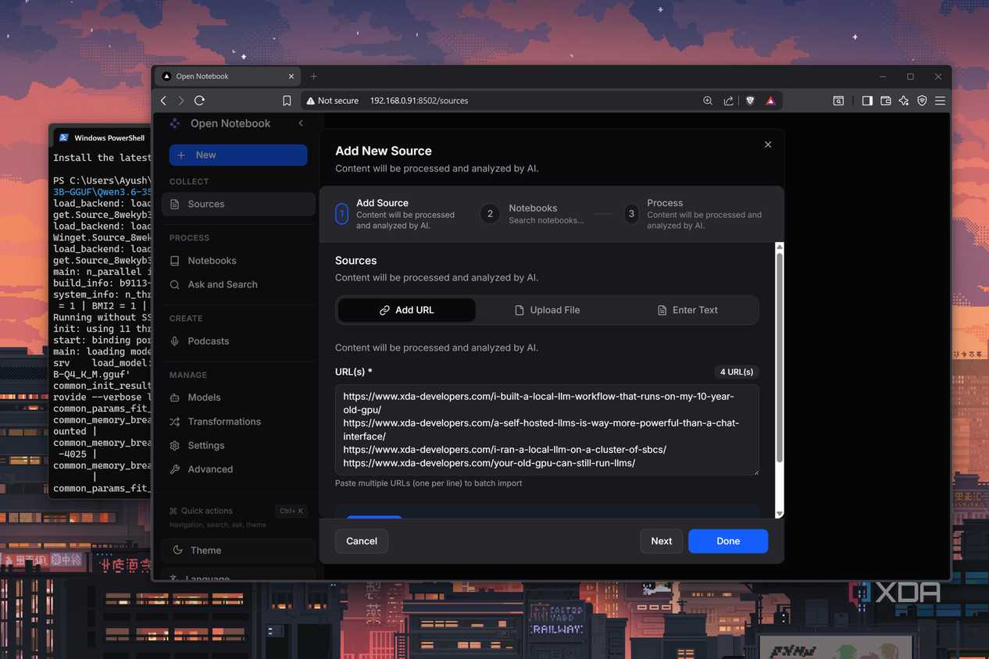Click the dialog scrollbar up arrow
Screen dimensions: 989x659
(779, 247)
